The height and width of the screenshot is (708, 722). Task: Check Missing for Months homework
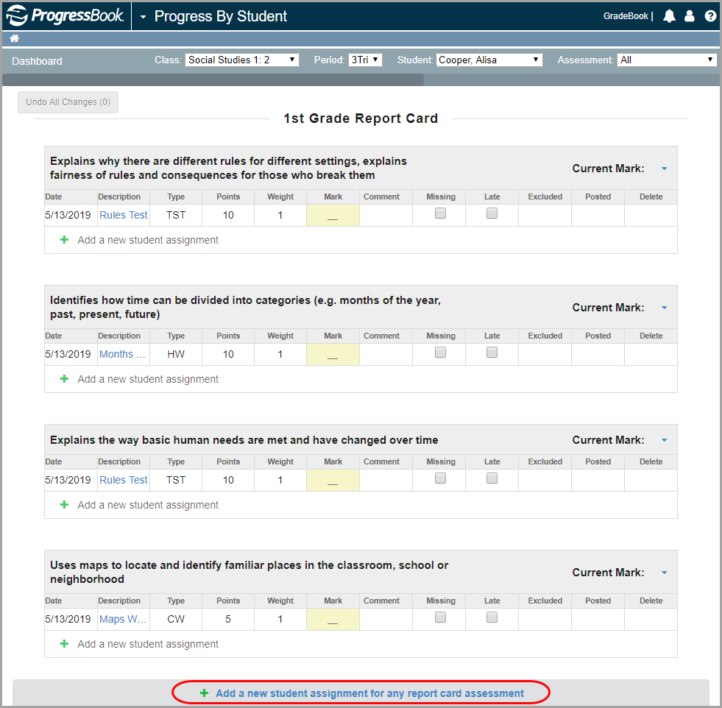(x=441, y=352)
